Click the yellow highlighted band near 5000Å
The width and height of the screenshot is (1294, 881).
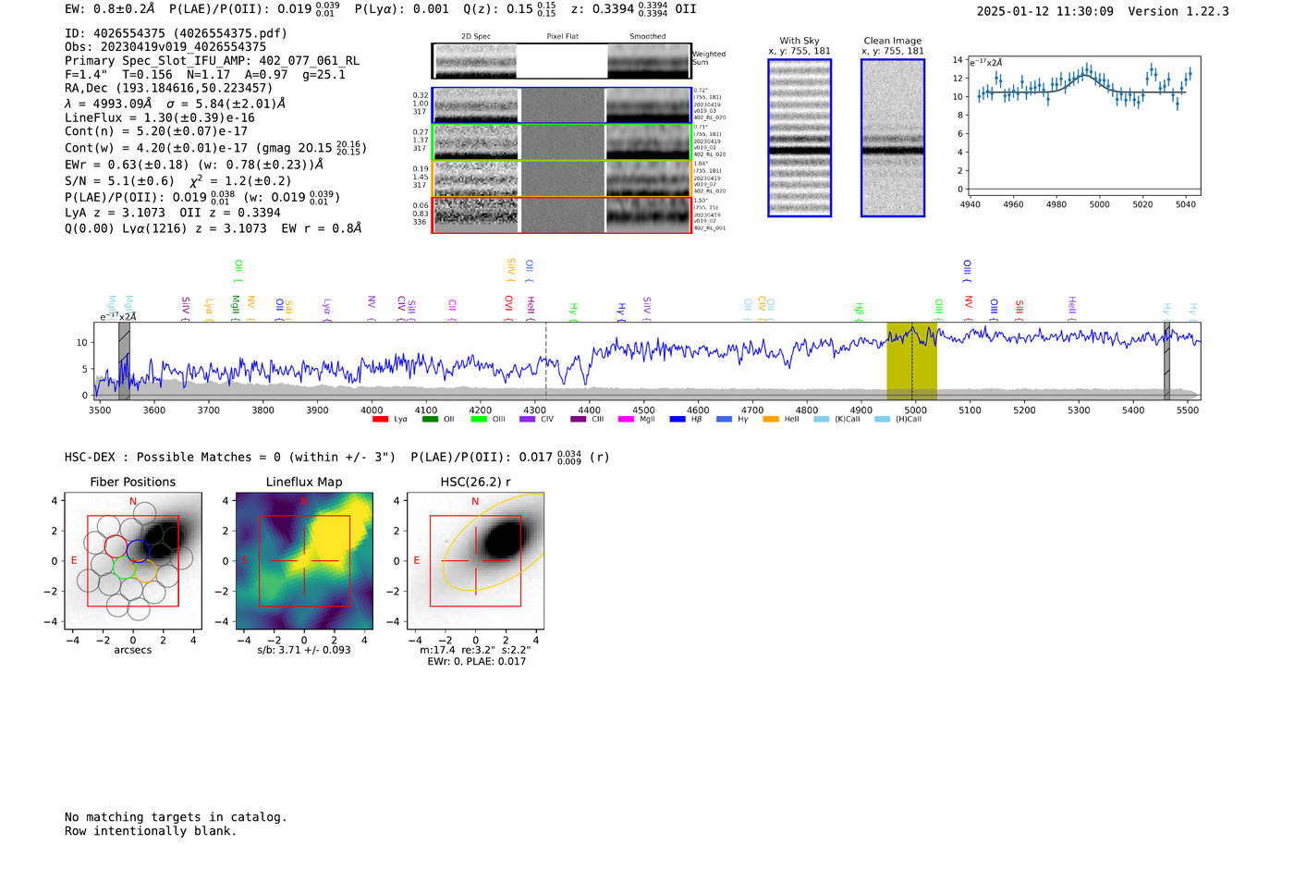pos(912,361)
